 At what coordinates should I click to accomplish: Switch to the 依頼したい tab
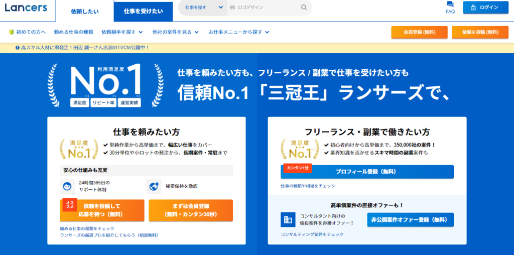tap(85, 11)
